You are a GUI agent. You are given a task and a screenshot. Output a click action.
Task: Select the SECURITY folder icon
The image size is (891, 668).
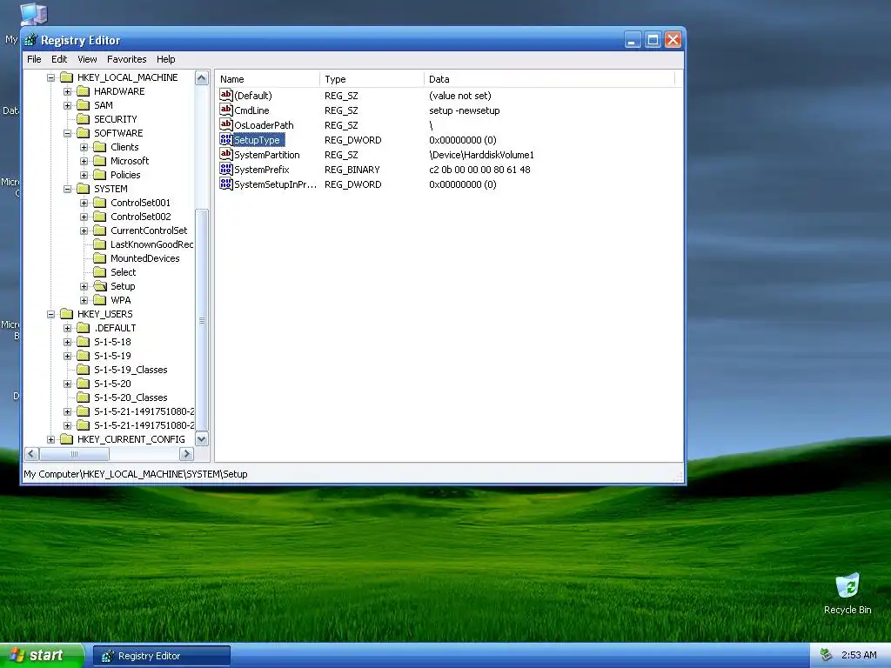click(x=84, y=119)
